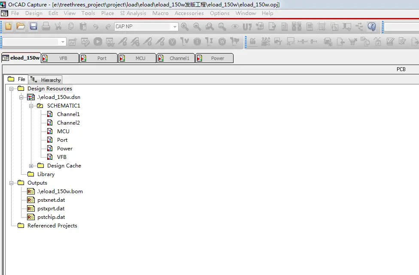The image size is (419, 275).
Task: Click the Project Manager tree icon
Action: coord(359,27)
